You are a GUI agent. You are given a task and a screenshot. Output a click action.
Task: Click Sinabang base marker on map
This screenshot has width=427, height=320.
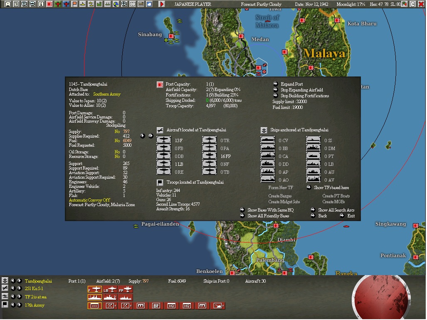click(x=171, y=36)
